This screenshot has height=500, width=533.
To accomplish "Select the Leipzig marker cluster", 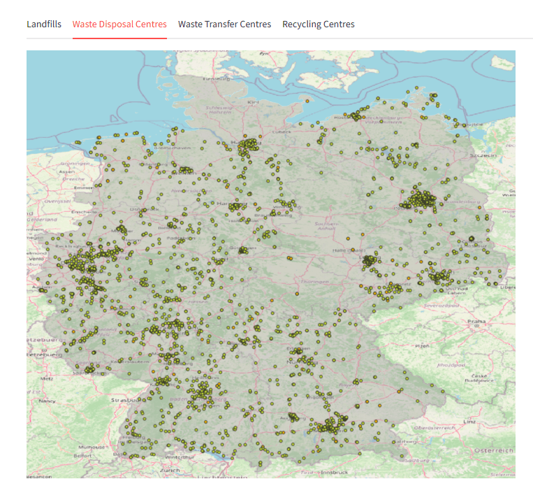I will point(369,262).
